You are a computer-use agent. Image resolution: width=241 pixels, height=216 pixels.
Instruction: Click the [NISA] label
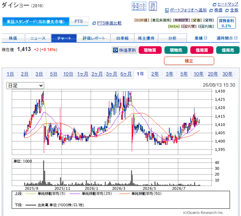pyautogui.click(x=174, y=27)
